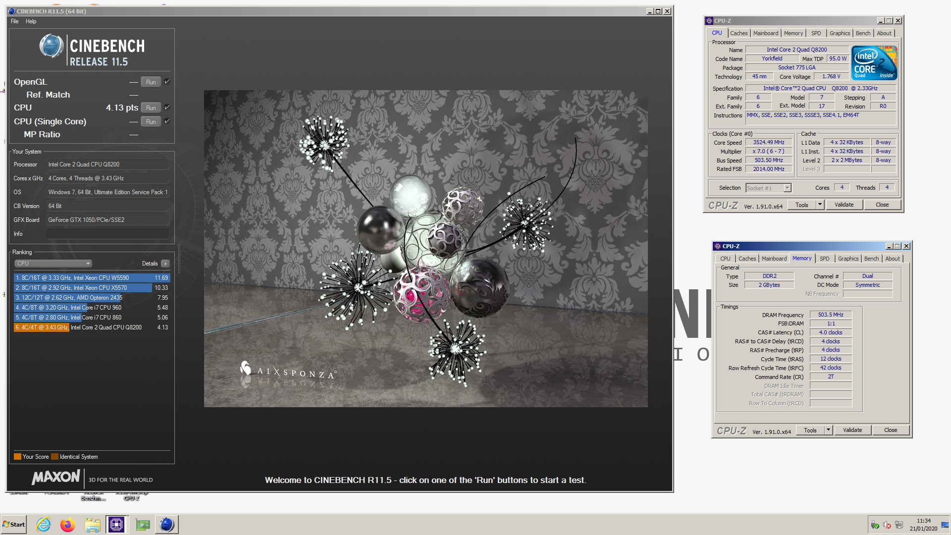Screen dimensions: 951x535
Task: Launch Internet Explorer from the taskbar
Action: pyautogui.click(x=44, y=525)
